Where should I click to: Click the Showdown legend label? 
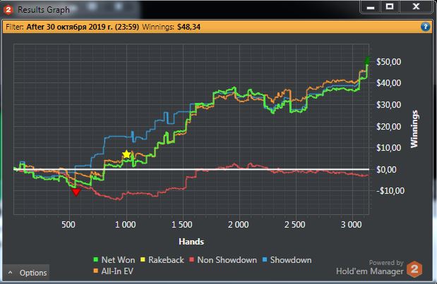pos(291,260)
